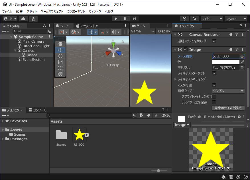Open the Layers dropdown
Viewport: 250px width, 180px height.
coord(212,19)
